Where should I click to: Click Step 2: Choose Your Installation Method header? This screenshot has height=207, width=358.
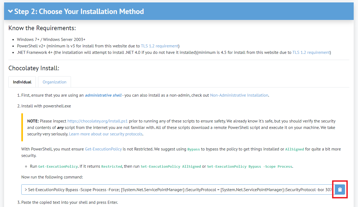point(179,11)
